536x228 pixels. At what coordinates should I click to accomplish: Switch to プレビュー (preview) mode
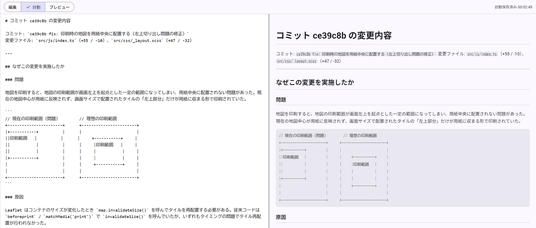coord(59,7)
